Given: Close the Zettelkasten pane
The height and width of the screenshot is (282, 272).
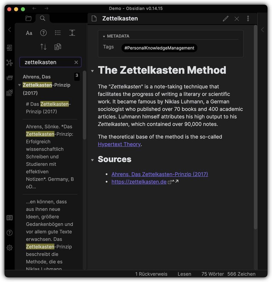Looking at the screenshot, I should pyautogui.click(x=237, y=19).
